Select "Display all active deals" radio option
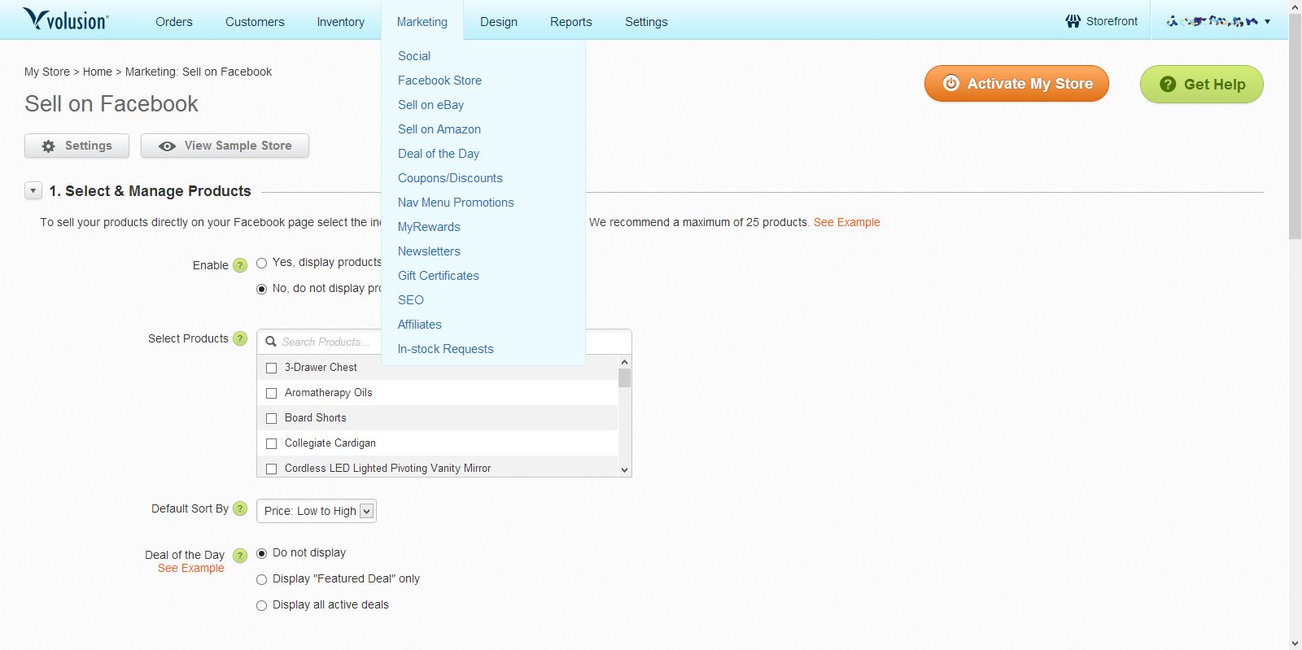Screen dimensions: 1302x650 pyautogui.click(x=262, y=605)
